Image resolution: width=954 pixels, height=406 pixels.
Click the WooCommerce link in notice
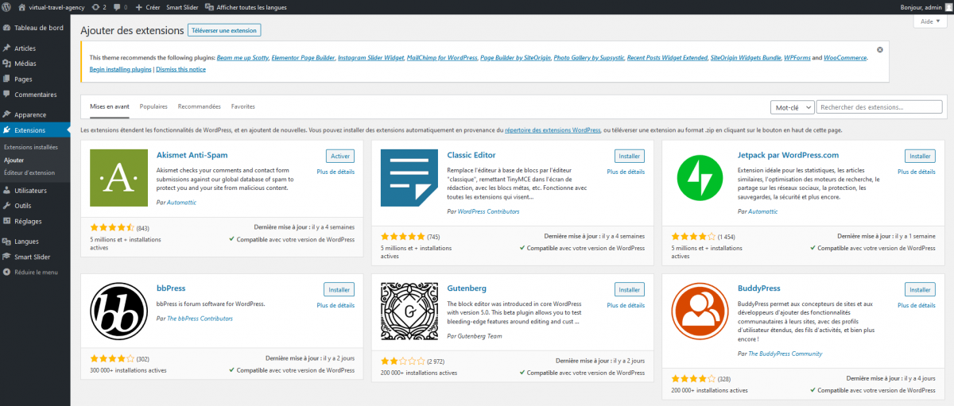[845, 58]
